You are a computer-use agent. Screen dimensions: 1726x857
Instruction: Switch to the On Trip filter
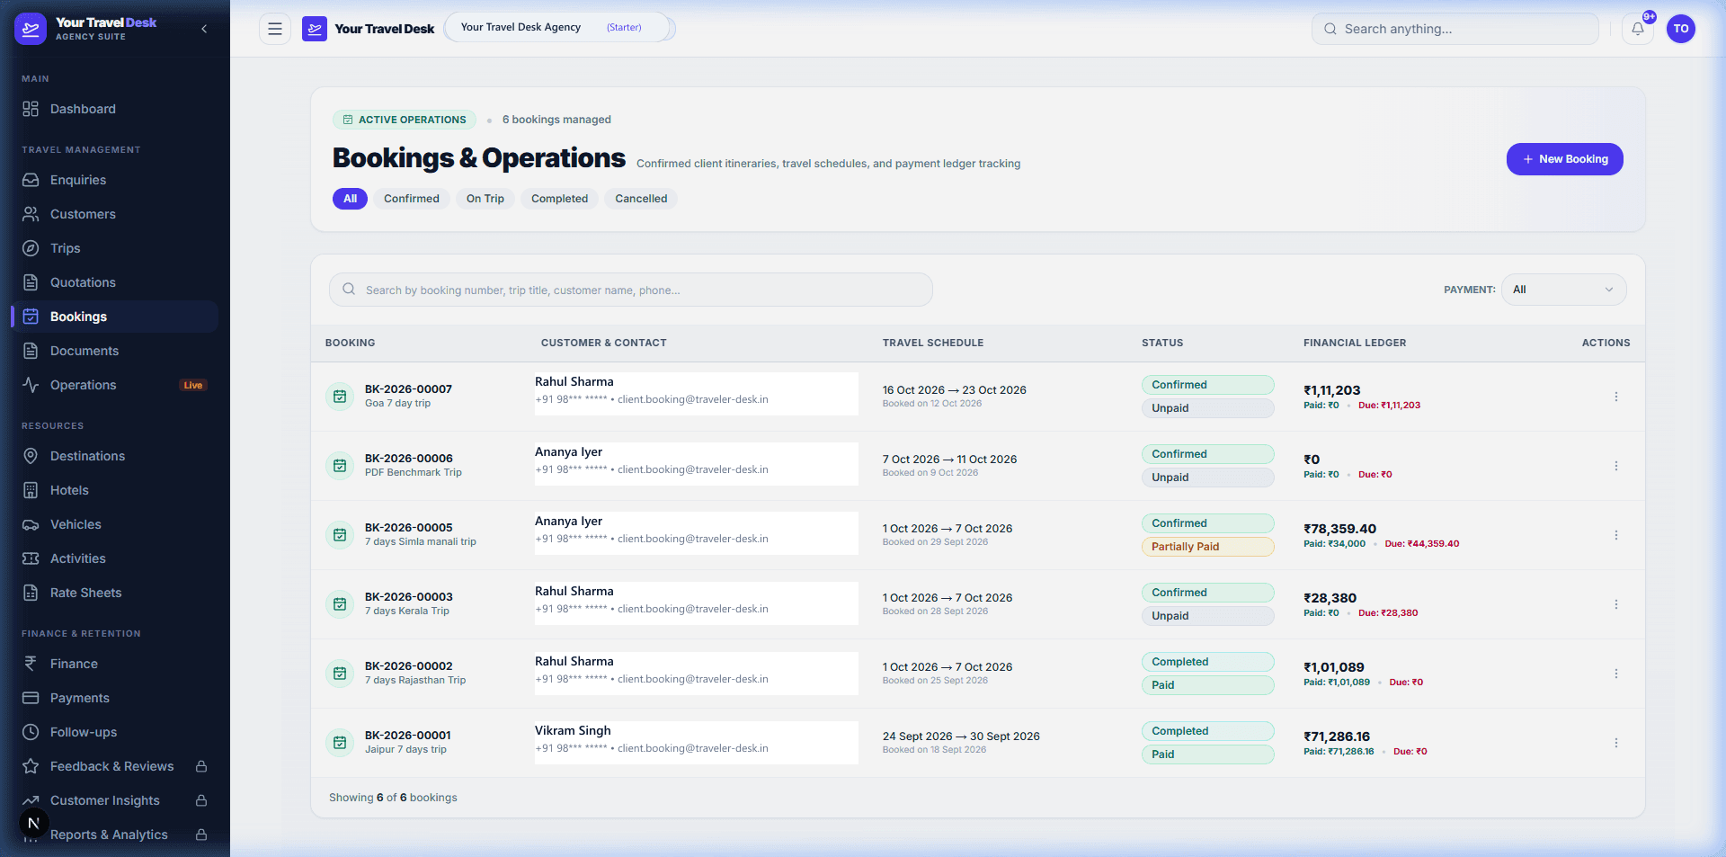pyautogui.click(x=485, y=199)
